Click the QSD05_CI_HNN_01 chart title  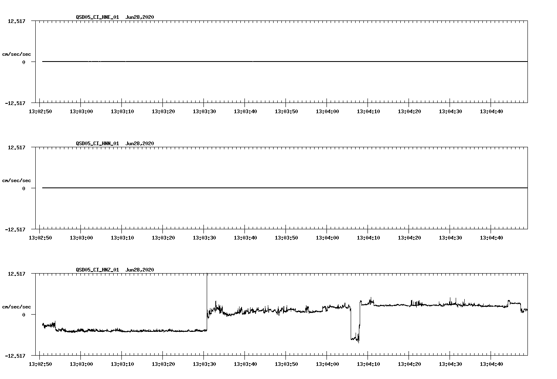point(115,144)
